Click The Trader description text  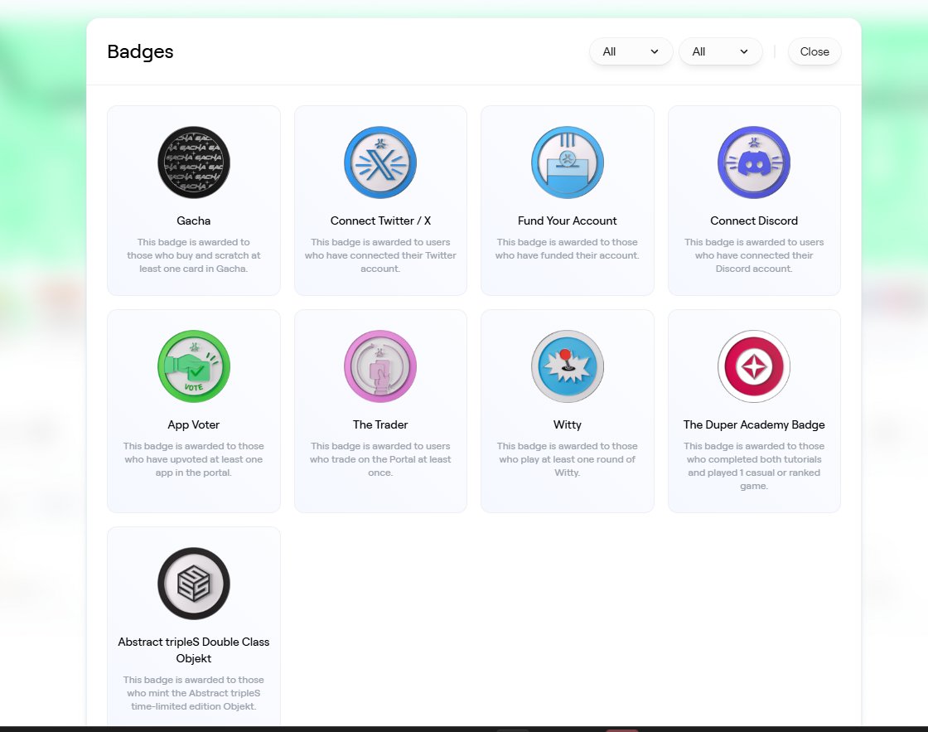(380, 459)
